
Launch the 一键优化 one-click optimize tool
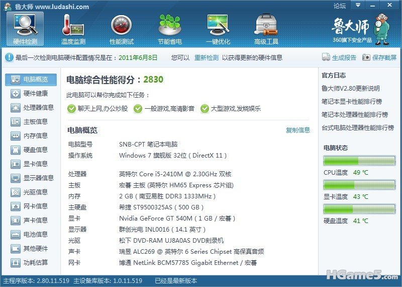pos(218,29)
